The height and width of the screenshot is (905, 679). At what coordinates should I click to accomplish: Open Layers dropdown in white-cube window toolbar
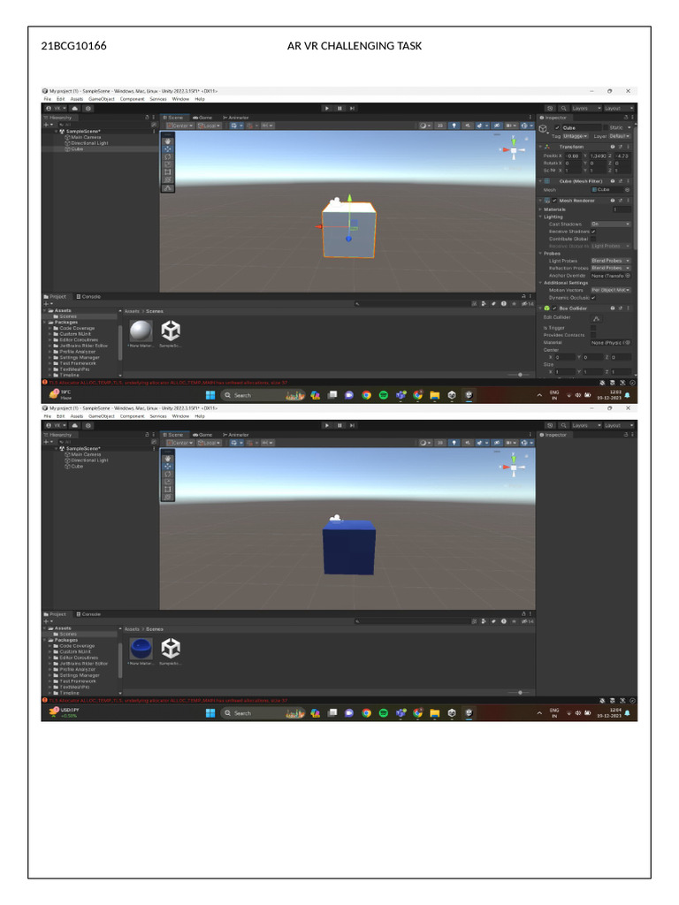pyautogui.click(x=586, y=109)
